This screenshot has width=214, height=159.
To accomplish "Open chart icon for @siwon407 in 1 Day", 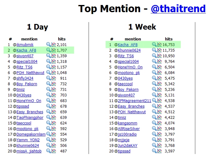I will (x=54, y=56).
